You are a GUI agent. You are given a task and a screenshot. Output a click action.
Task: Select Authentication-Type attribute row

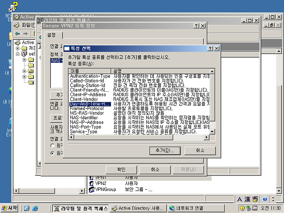pyautogui.click(x=140, y=76)
